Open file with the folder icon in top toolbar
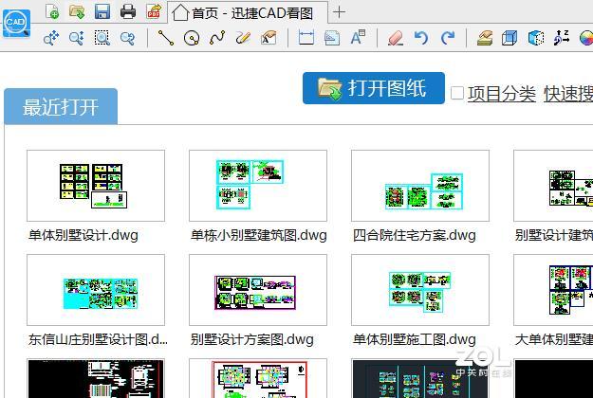593x398 pixels. click(77, 11)
